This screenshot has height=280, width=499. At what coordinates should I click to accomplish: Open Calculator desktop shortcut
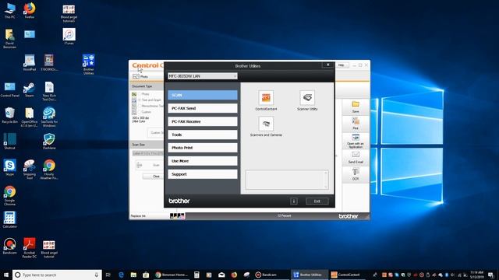(x=9, y=220)
